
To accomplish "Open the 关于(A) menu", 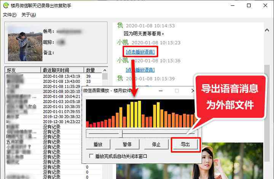I will pyautogui.click(x=29, y=15).
